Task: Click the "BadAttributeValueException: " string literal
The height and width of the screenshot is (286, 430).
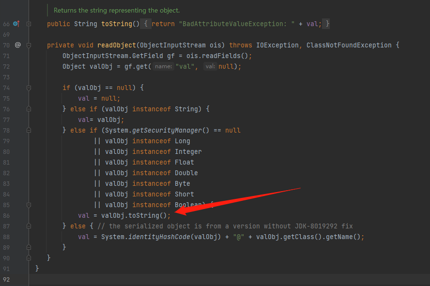Action: tap(237, 24)
